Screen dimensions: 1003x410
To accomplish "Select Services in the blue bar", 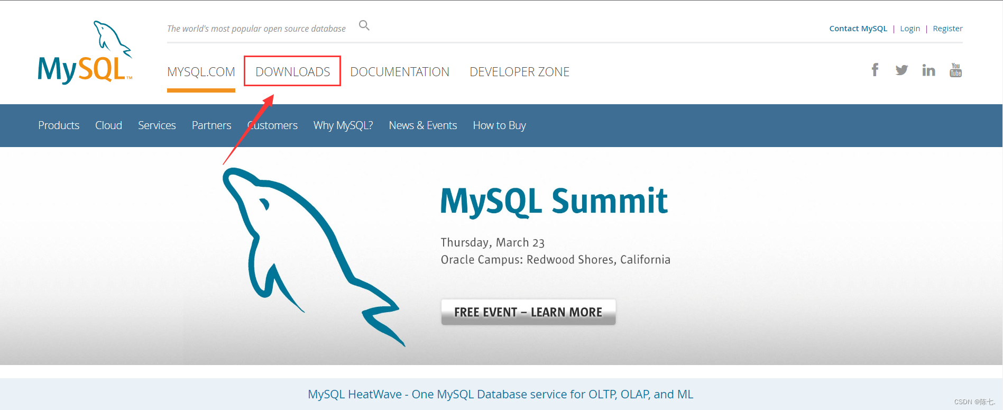I will point(157,125).
